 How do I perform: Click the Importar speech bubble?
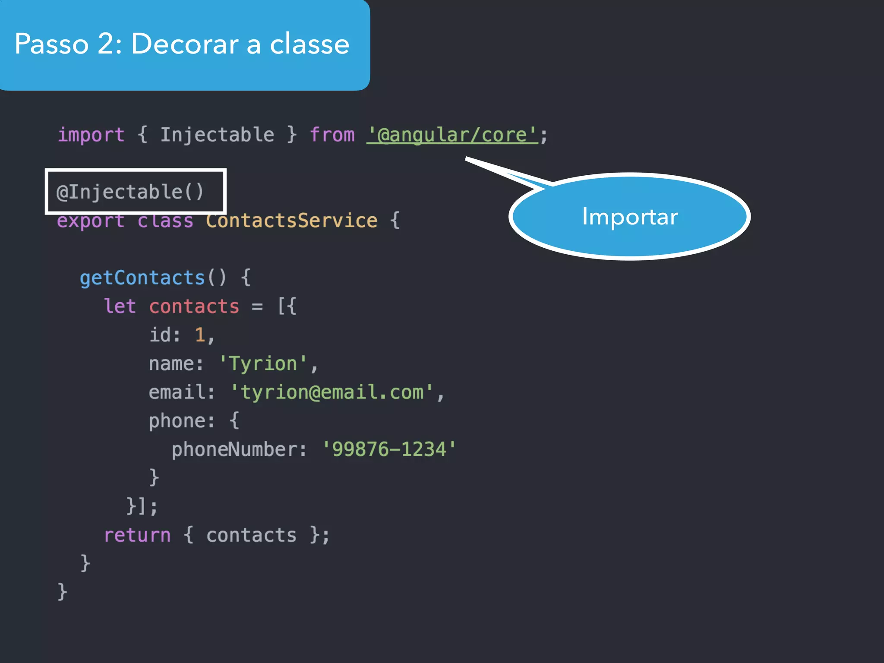629,216
